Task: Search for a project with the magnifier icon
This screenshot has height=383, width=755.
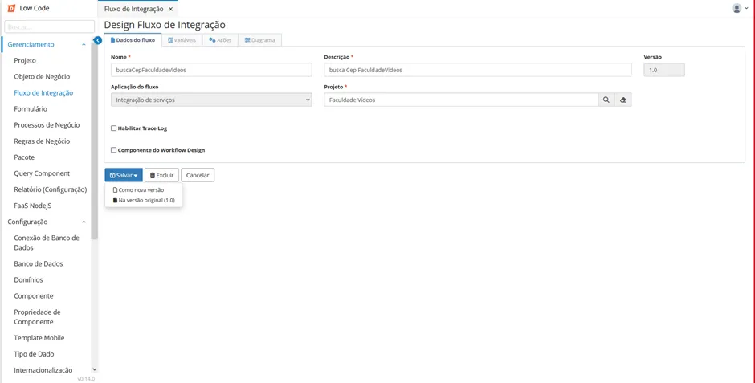Action: click(x=606, y=100)
